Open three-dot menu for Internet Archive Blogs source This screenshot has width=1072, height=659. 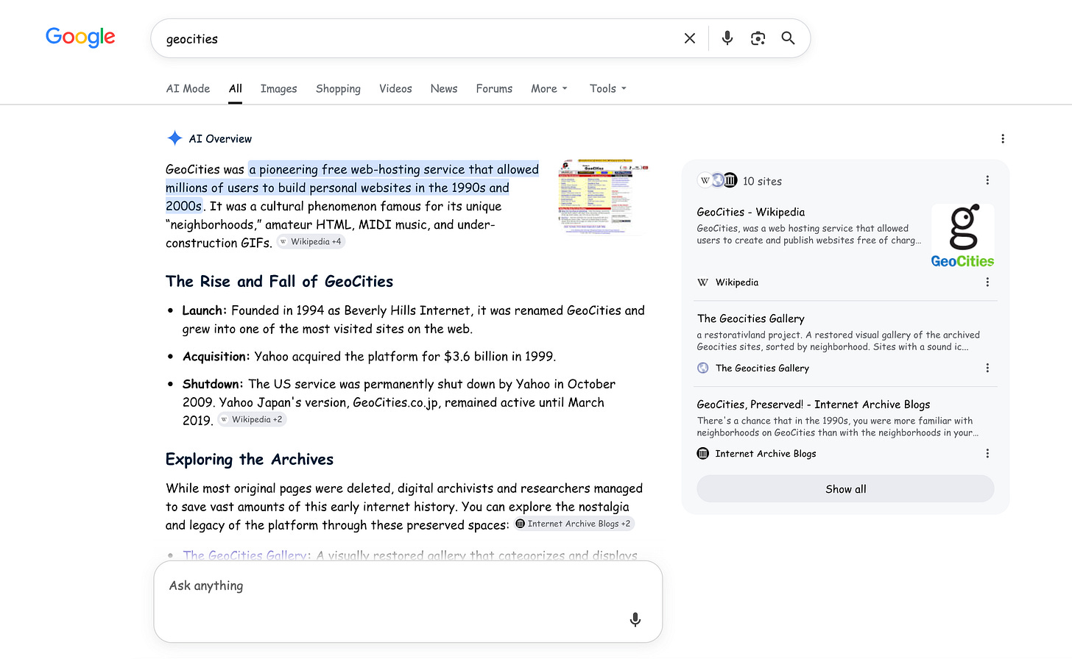(987, 454)
